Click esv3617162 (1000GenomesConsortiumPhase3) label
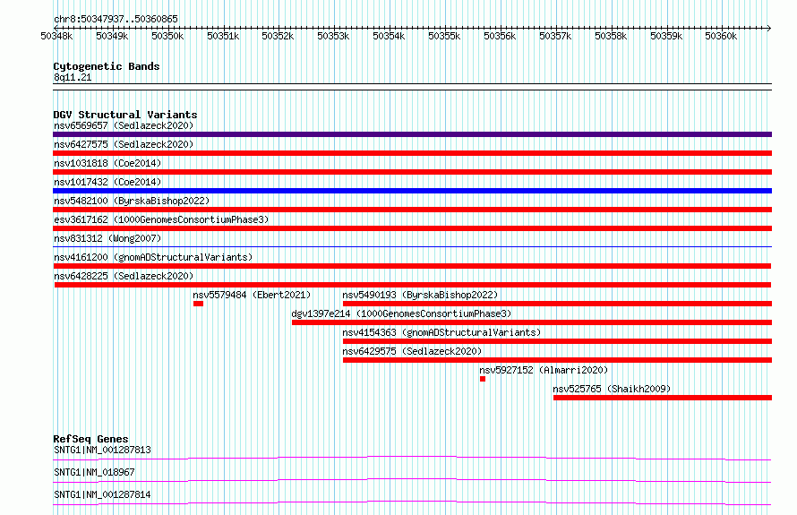The width and height of the screenshot is (797, 515). 161,219
